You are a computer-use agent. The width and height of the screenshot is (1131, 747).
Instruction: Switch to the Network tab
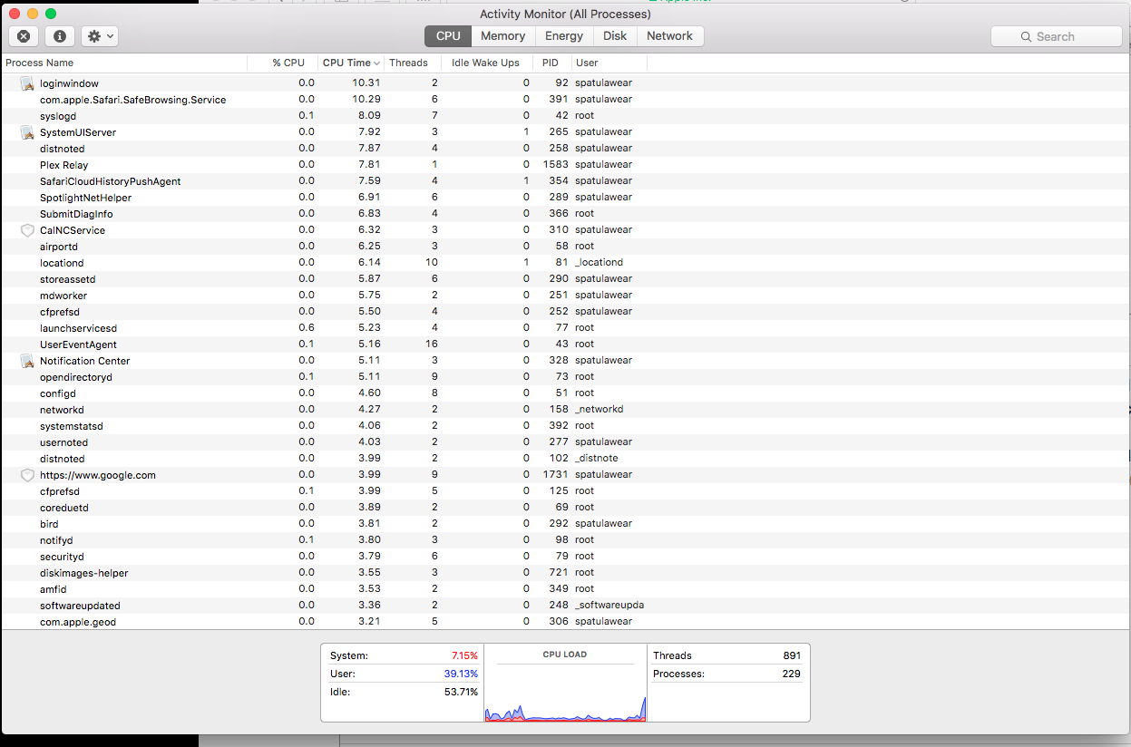[x=670, y=36]
